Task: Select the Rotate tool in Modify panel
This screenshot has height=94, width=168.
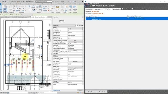Action: 37,10
